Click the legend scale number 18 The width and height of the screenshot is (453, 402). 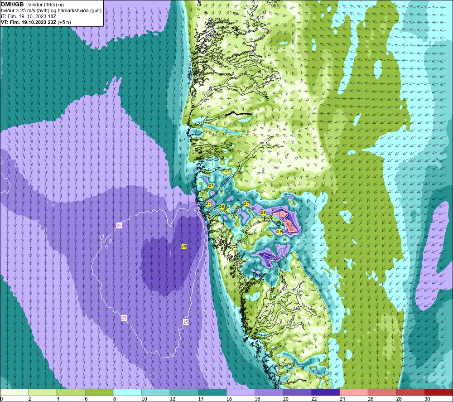click(x=257, y=399)
